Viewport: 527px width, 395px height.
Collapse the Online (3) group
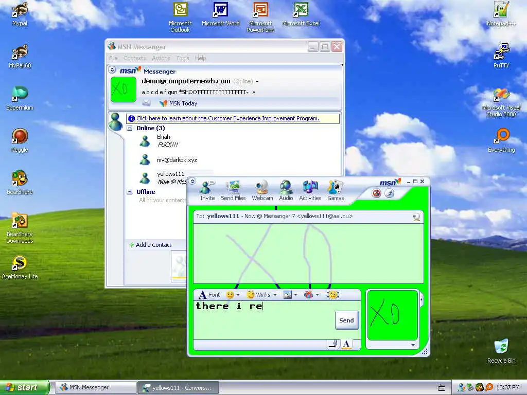(130, 128)
